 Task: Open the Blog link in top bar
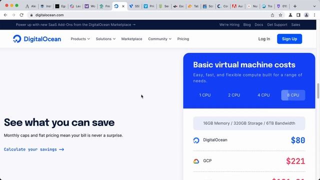[247, 24]
